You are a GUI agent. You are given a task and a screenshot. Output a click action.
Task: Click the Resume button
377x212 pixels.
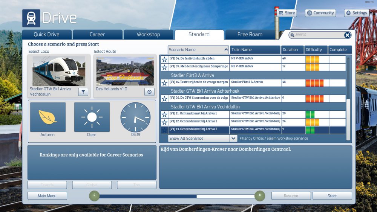point(291,196)
